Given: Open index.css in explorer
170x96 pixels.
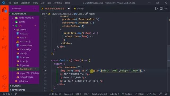Looking at the screenshot, I should (24, 57).
